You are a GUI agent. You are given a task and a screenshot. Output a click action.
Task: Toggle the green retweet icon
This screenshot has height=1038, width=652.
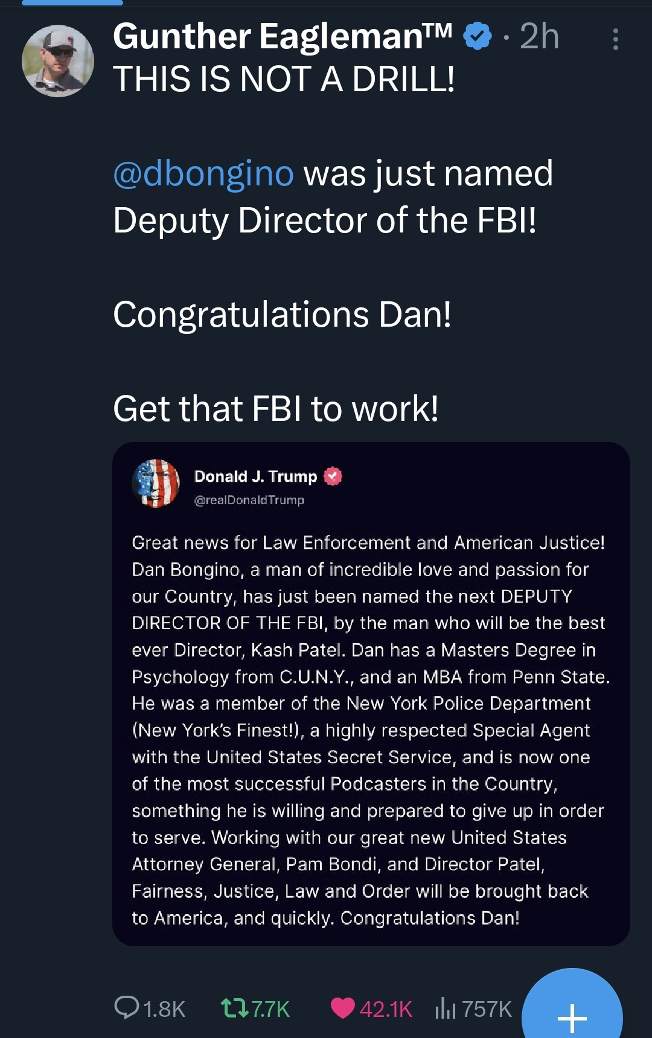coord(234,1007)
